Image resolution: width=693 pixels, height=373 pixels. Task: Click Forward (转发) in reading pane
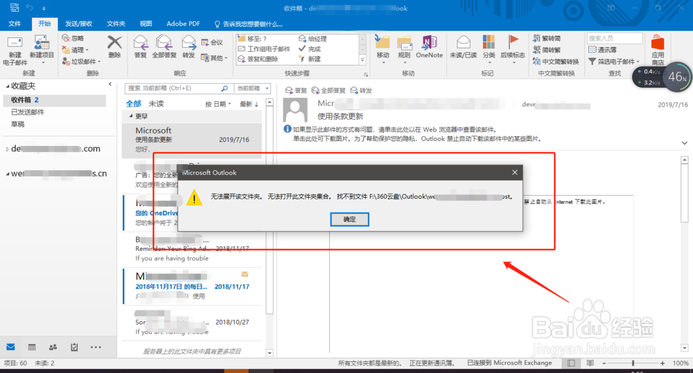point(361,91)
